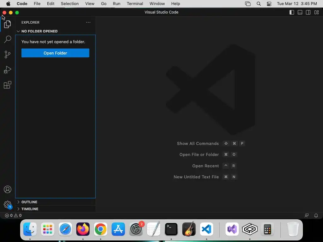
Task: Open the Apple menu
Action: pos(8,4)
